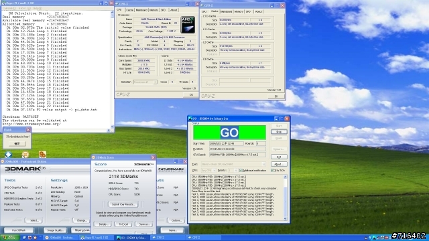The height and width of the screenshot is (241, 429).
Task: Confirm the Super PI Finish dialog
Action: pyautogui.click(x=17, y=144)
